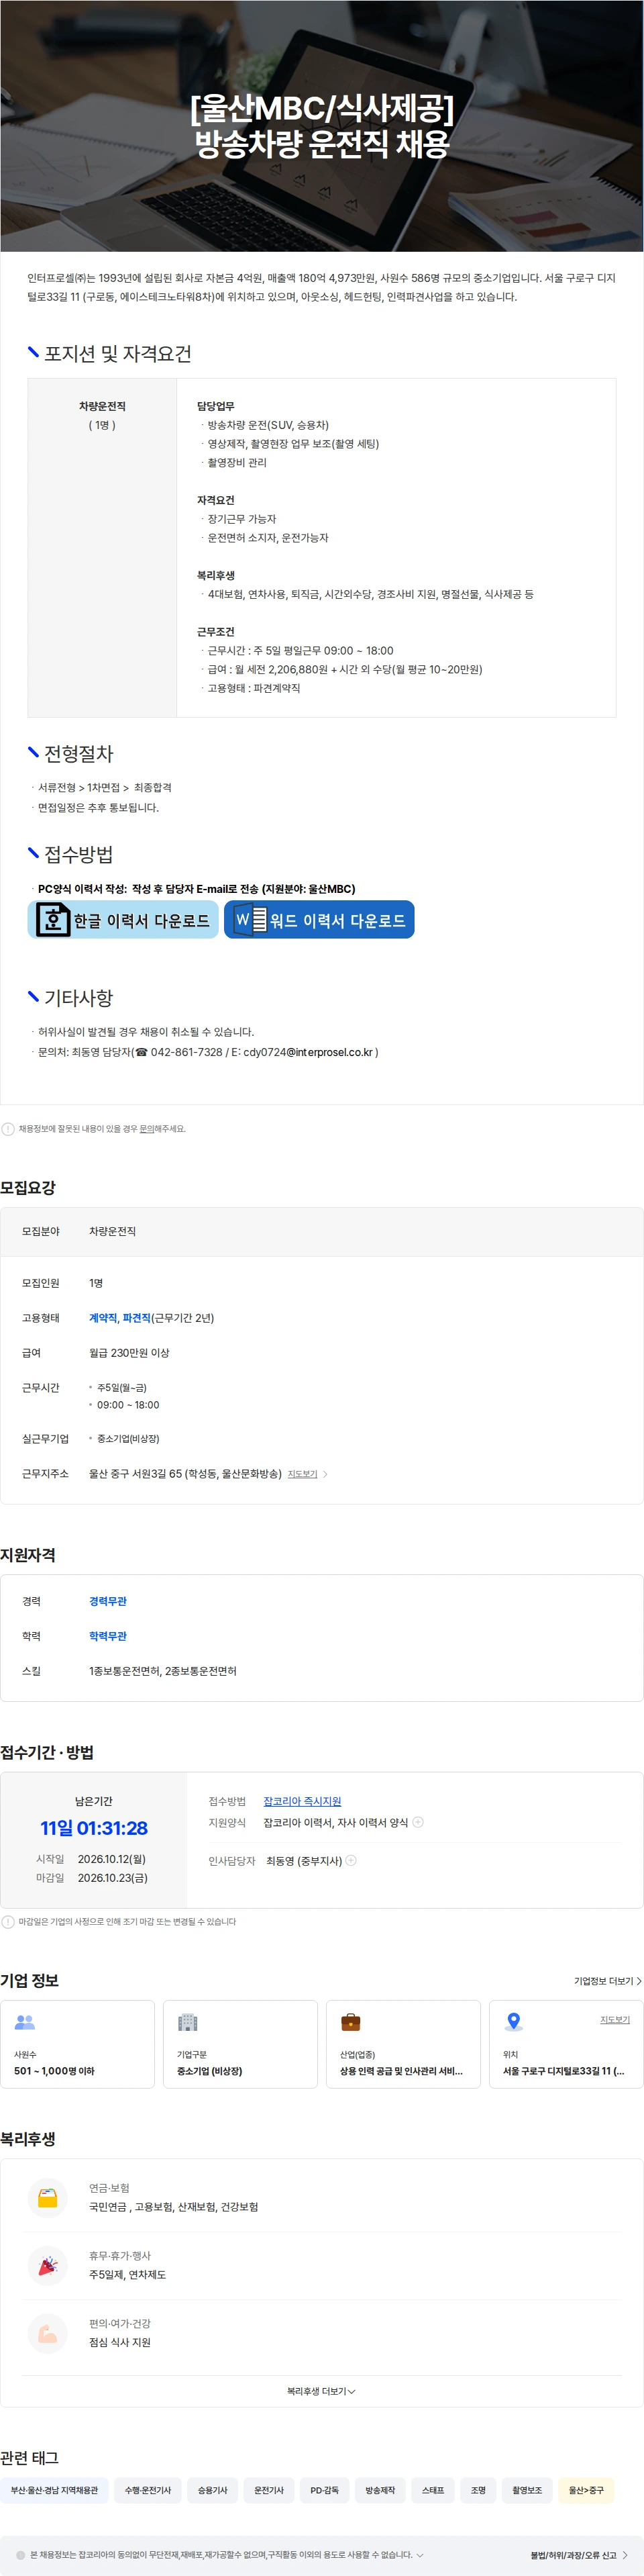Click info icon beside 마감일 notice

[x=8, y=1922]
